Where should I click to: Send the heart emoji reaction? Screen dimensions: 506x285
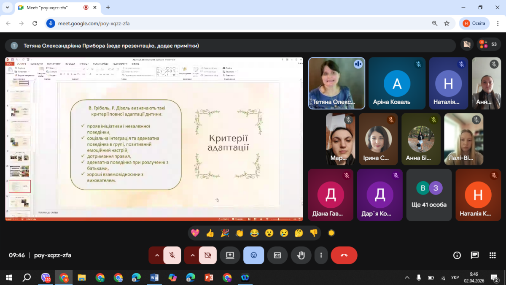tap(195, 233)
